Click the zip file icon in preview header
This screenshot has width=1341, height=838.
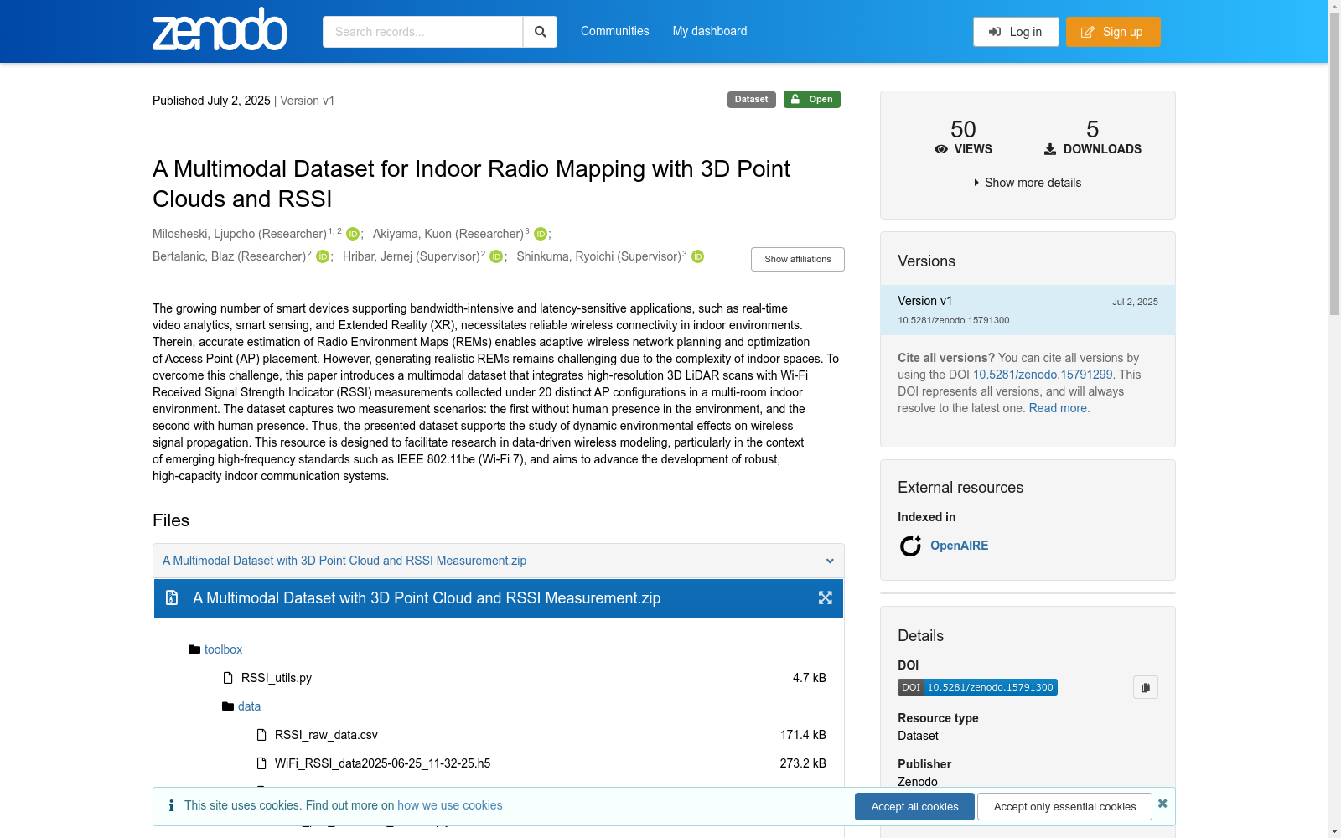pyautogui.click(x=172, y=597)
